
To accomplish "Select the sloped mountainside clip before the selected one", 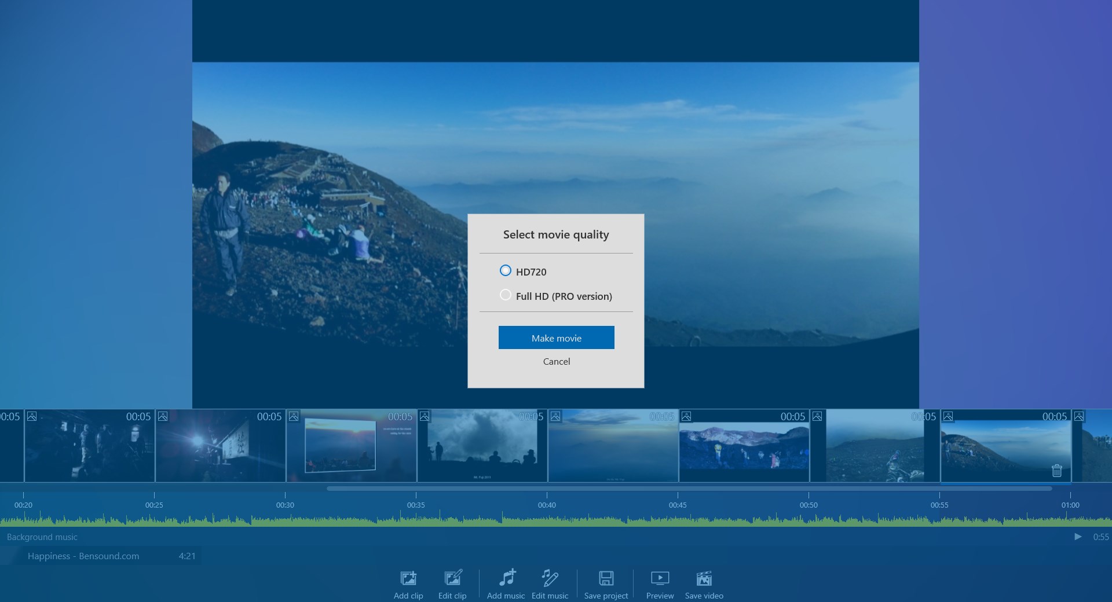I will pyautogui.click(x=875, y=446).
